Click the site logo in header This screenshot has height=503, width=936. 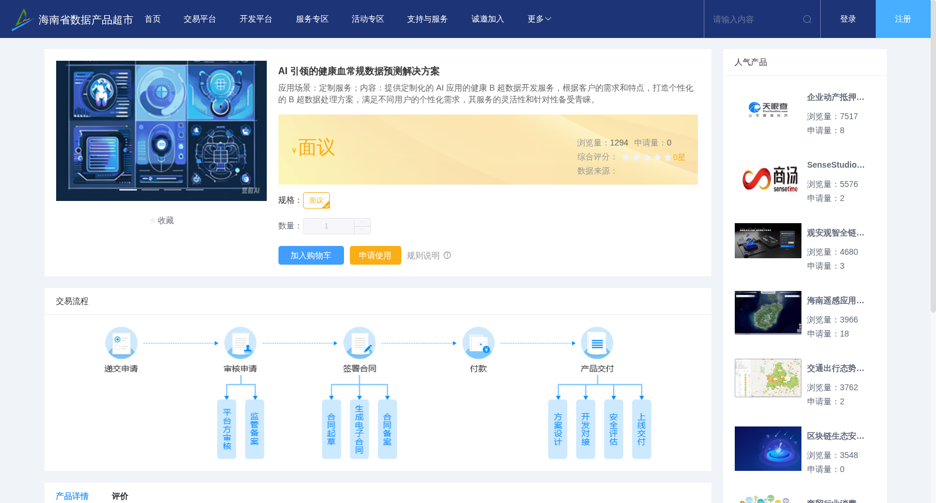22,19
